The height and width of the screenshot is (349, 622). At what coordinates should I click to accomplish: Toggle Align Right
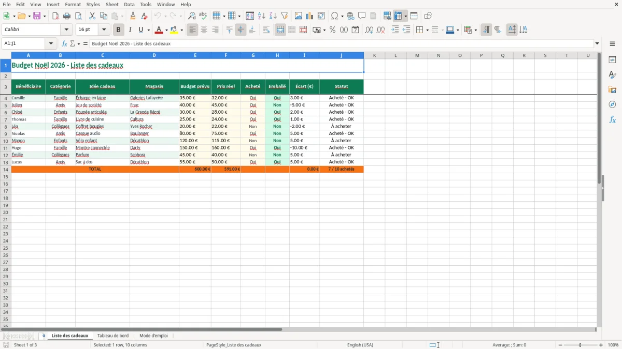click(215, 30)
